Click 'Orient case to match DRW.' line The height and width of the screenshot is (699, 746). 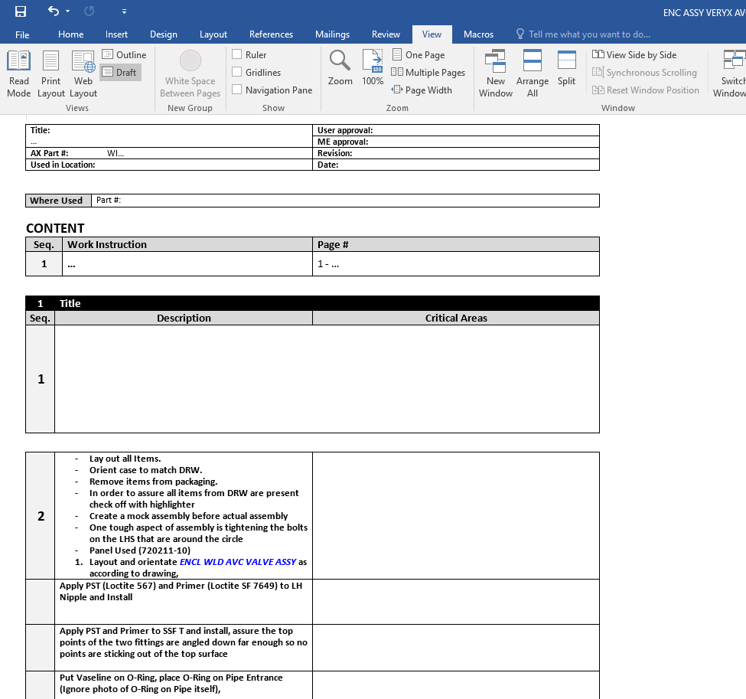pos(145,470)
